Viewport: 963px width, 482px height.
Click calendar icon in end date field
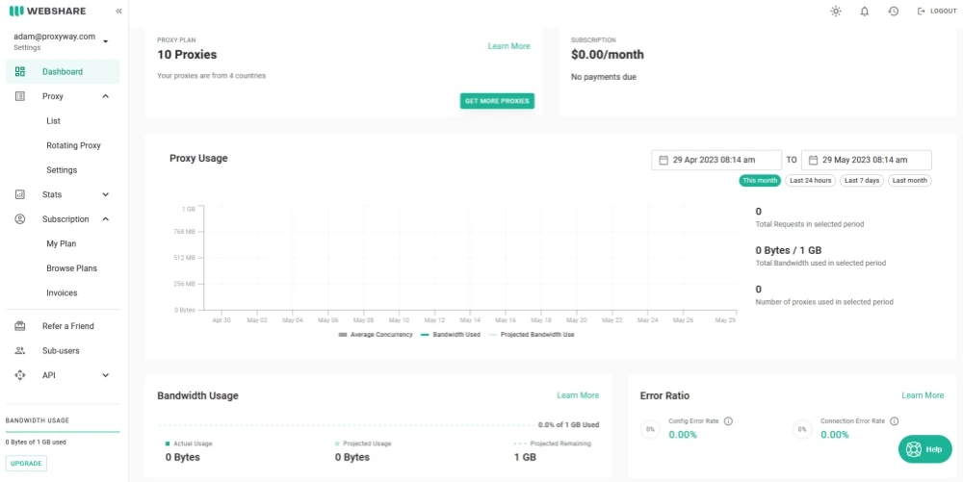point(813,160)
